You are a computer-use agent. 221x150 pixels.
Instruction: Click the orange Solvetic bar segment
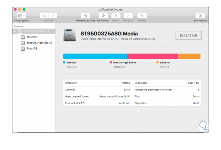point(189,56)
